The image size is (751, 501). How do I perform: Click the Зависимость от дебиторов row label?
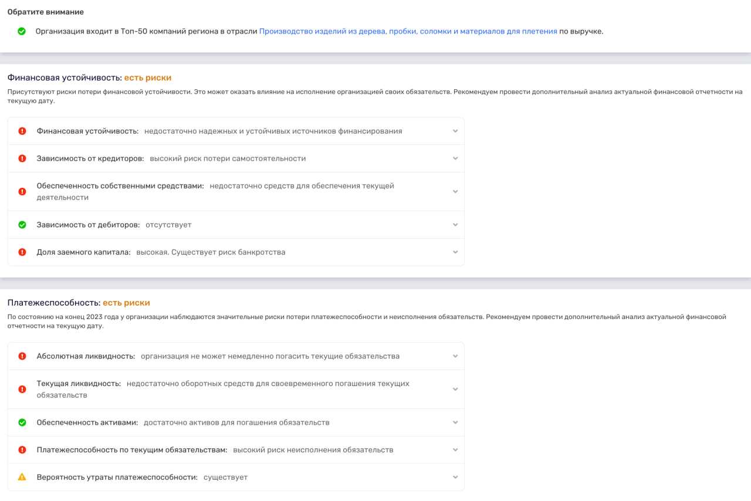88,225
